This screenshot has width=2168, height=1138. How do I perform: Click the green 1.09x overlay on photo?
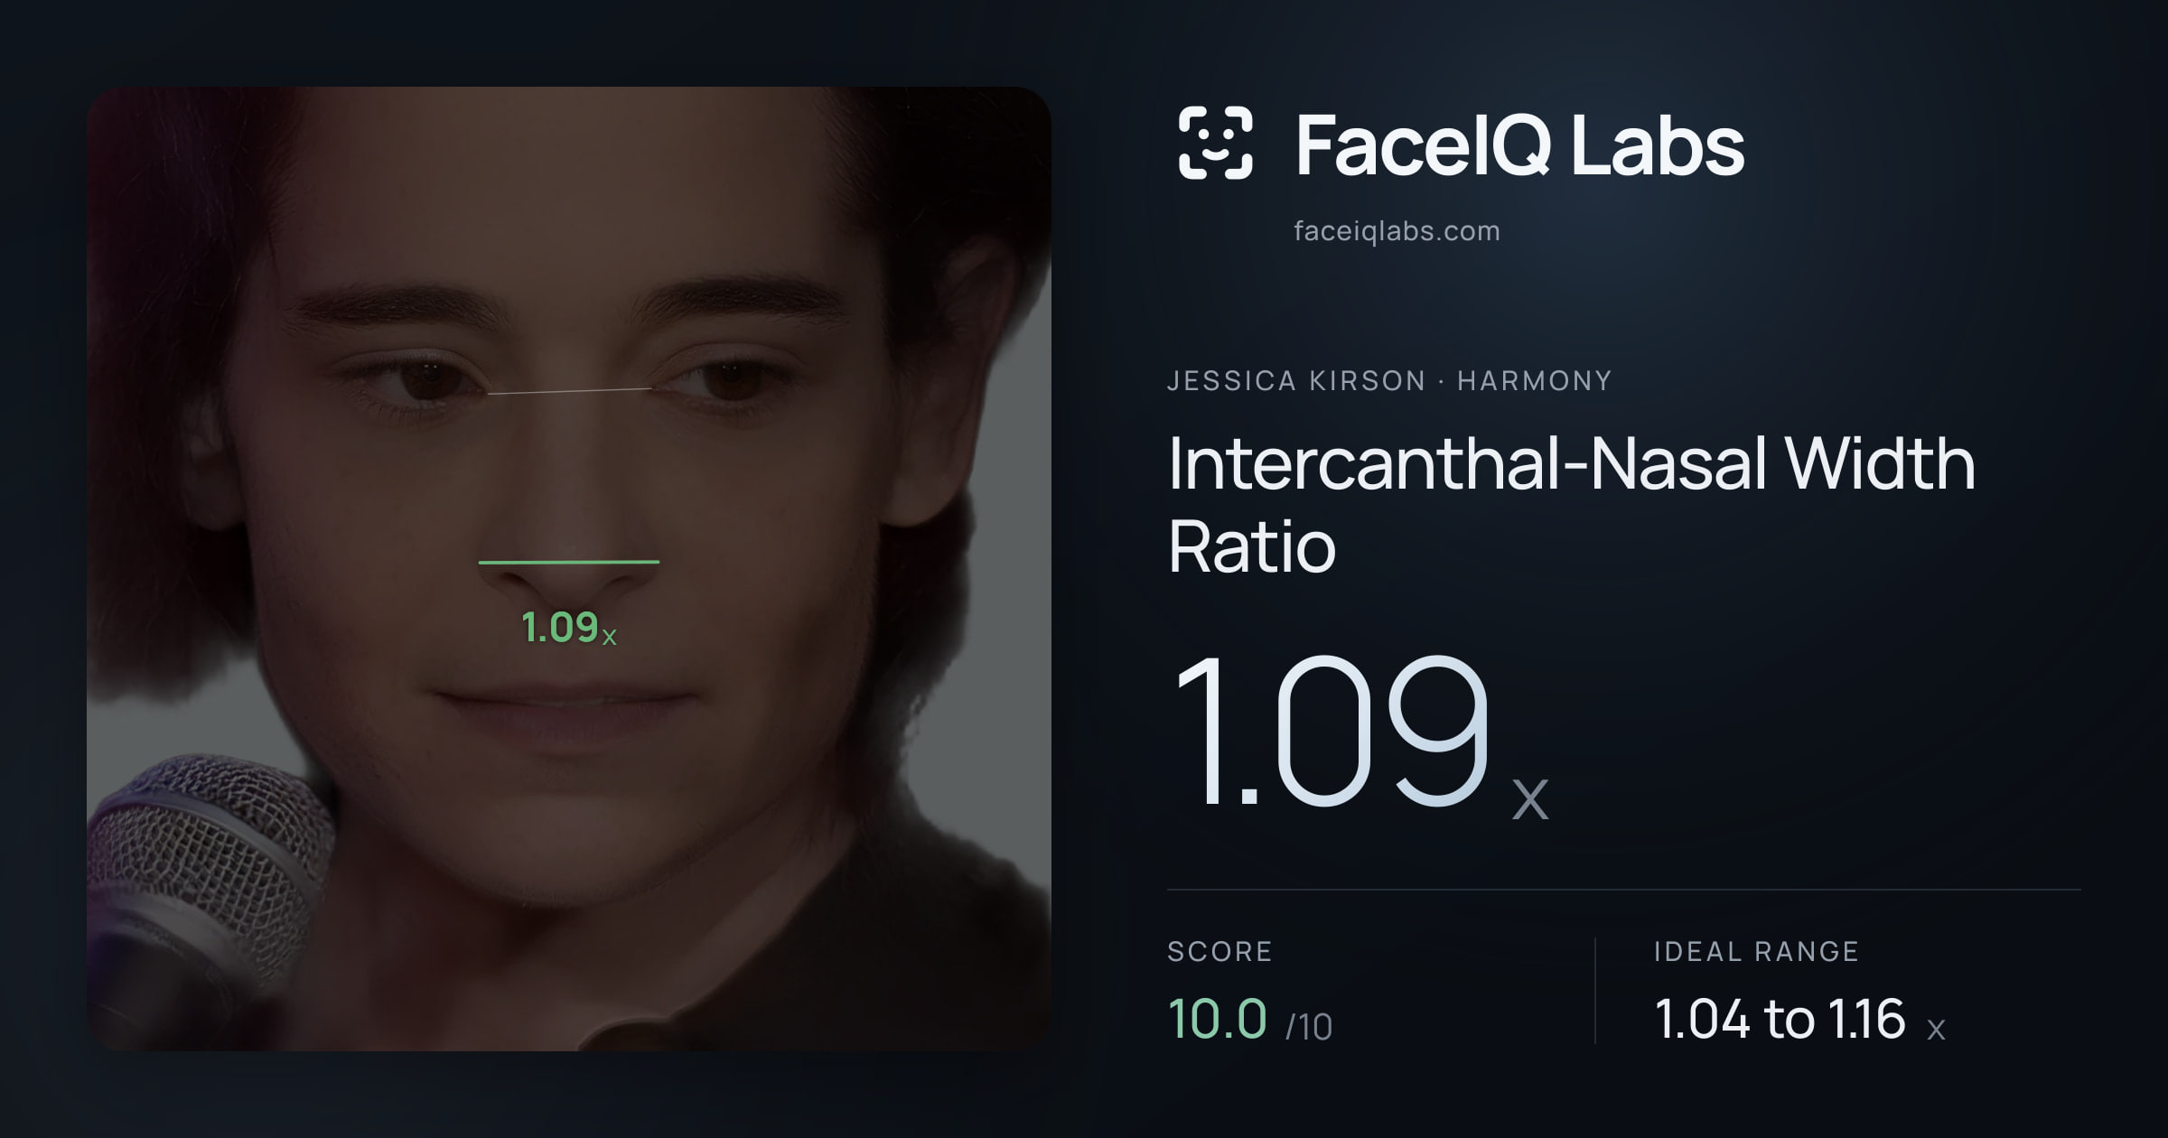(569, 628)
